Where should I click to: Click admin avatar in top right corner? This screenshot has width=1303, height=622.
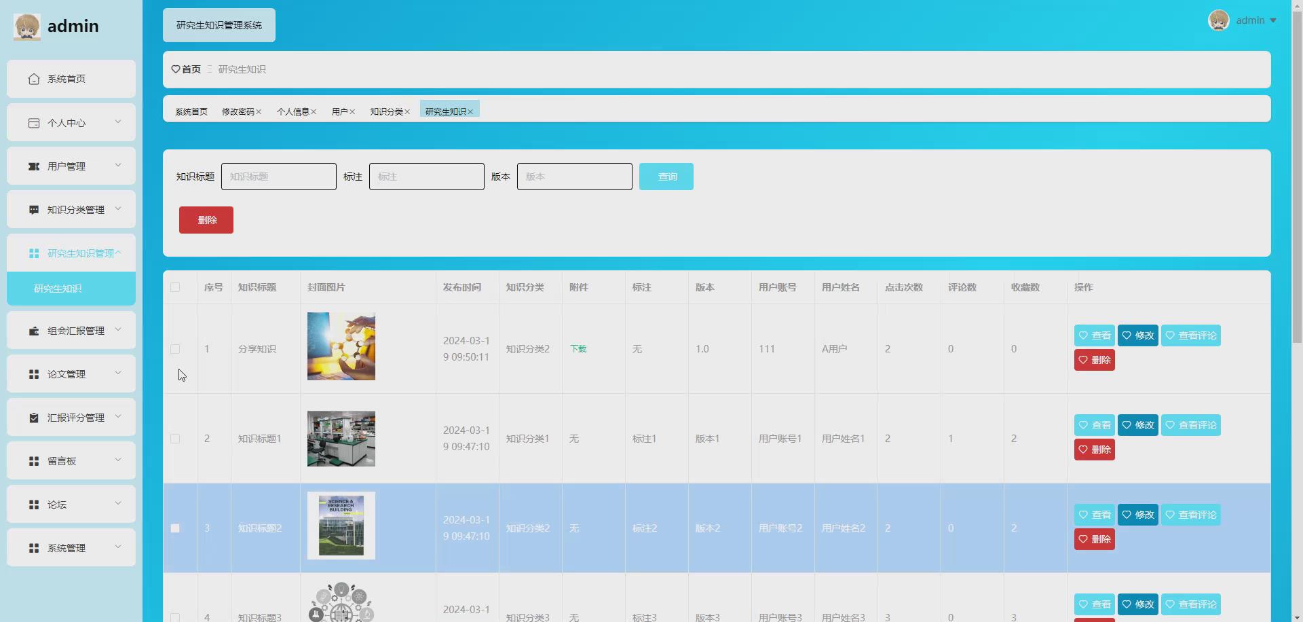tap(1219, 20)
